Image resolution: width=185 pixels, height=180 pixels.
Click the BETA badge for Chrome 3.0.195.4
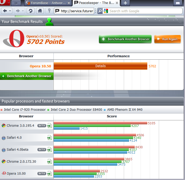(42, 126)
